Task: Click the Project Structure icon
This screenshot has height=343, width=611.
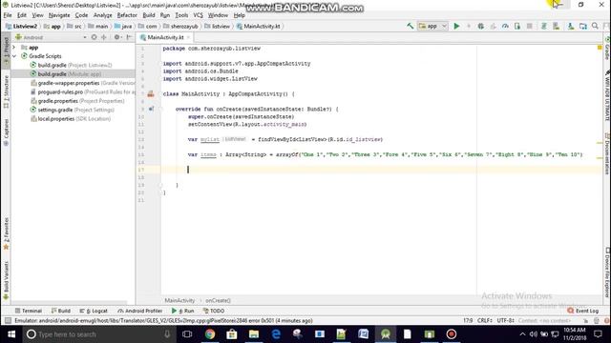Action: coord(583,26)
